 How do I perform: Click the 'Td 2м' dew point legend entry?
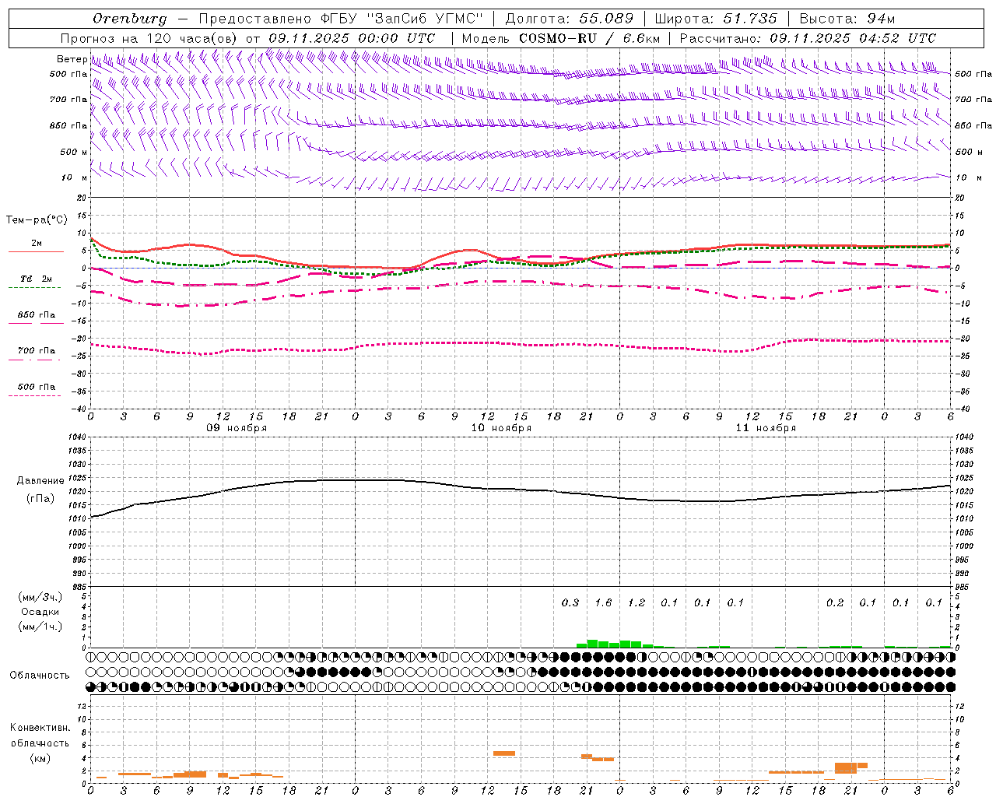point(36,279)
